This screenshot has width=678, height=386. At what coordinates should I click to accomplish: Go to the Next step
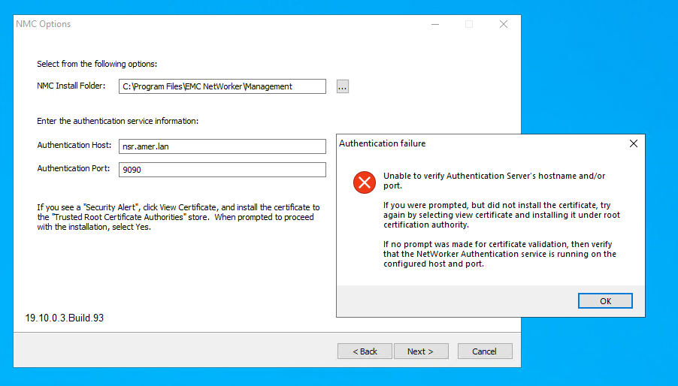click(x=421, y=351)
